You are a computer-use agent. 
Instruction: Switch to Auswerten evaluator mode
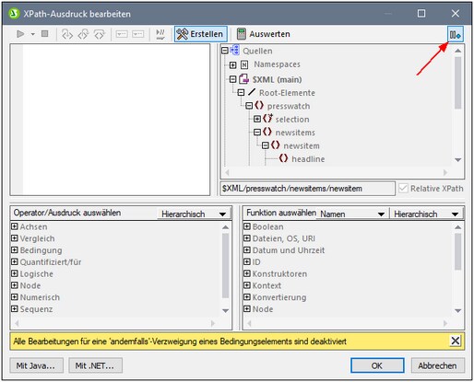tap(264, 34)
